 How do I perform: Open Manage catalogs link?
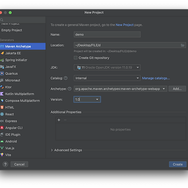[x=156, y=78]
